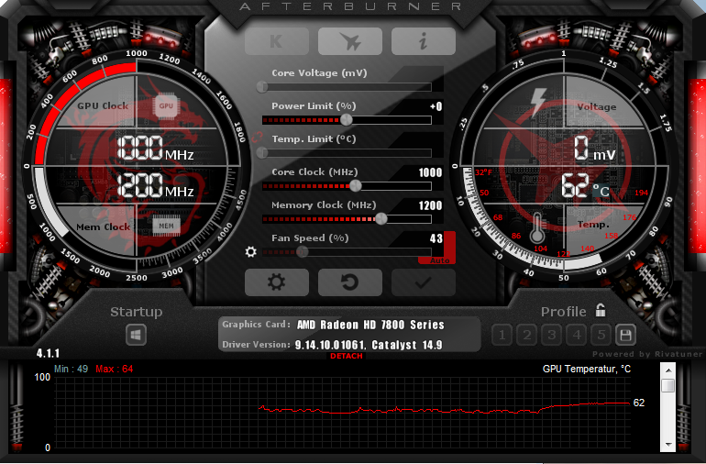Click the GPU Temperatur, °C graph label
Viewport: 706px width, 464px height.
(586, 369)
